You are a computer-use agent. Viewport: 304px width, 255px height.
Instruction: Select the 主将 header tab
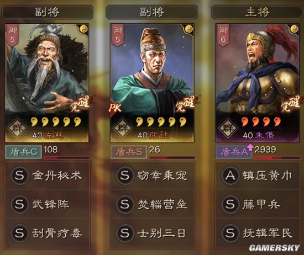(x=257, y=12)
